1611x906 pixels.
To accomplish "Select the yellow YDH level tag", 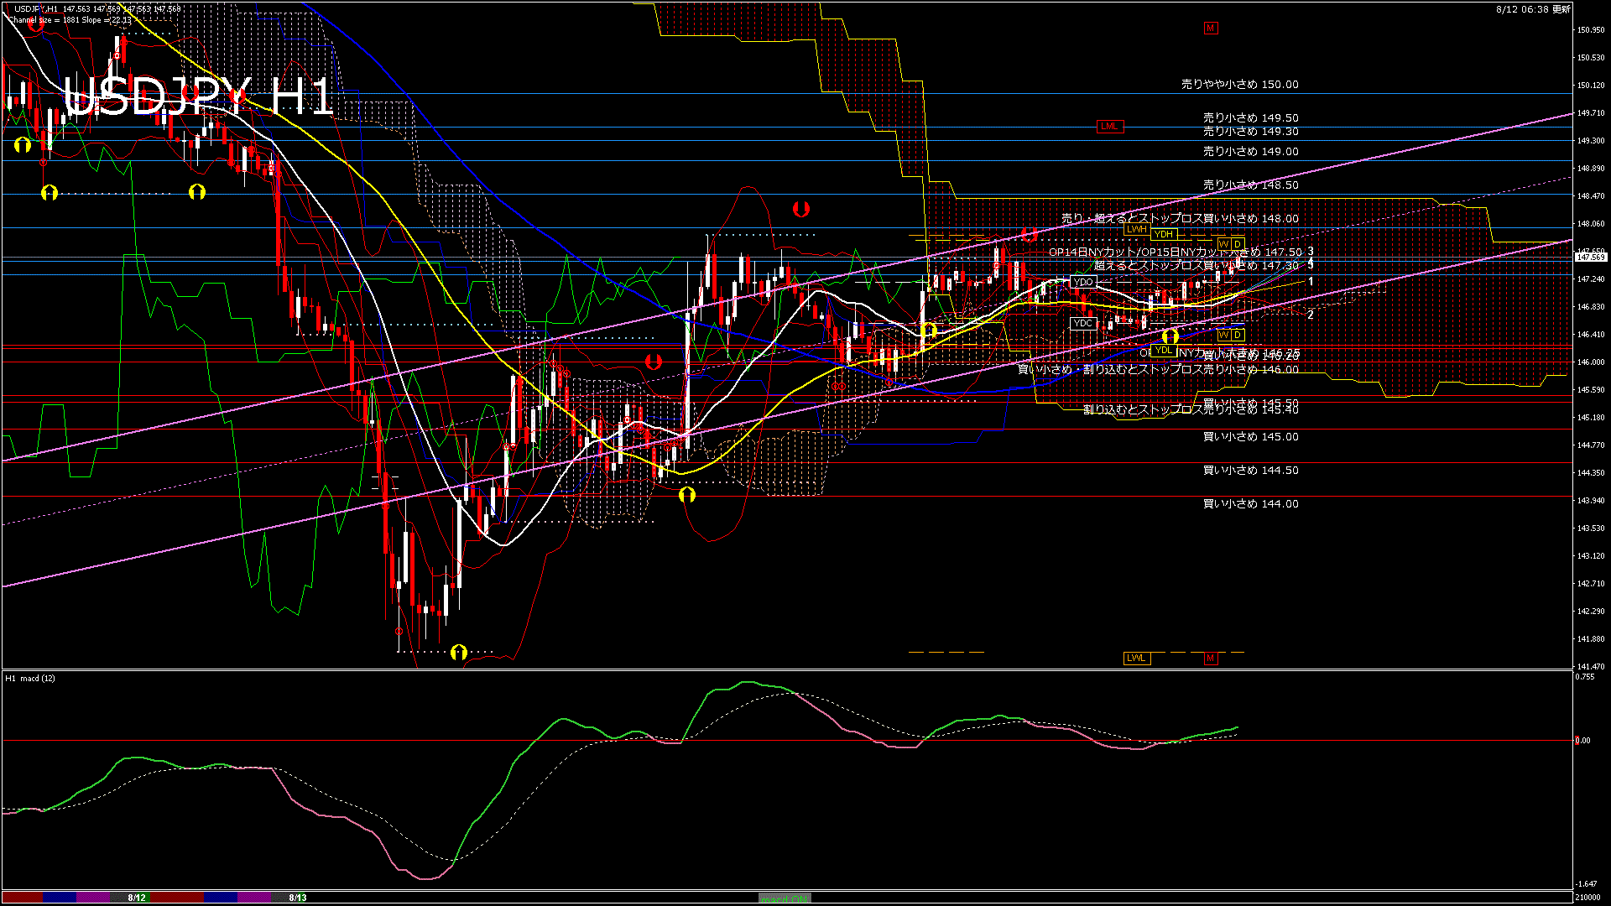I will pos(1163,234).
